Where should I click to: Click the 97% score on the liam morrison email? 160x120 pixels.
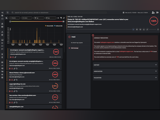(x=55, y=97)
